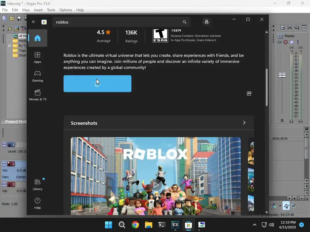Open dropdown arrow next to ripple edit icon
The image size is (310, 232).
click(280, 206)
